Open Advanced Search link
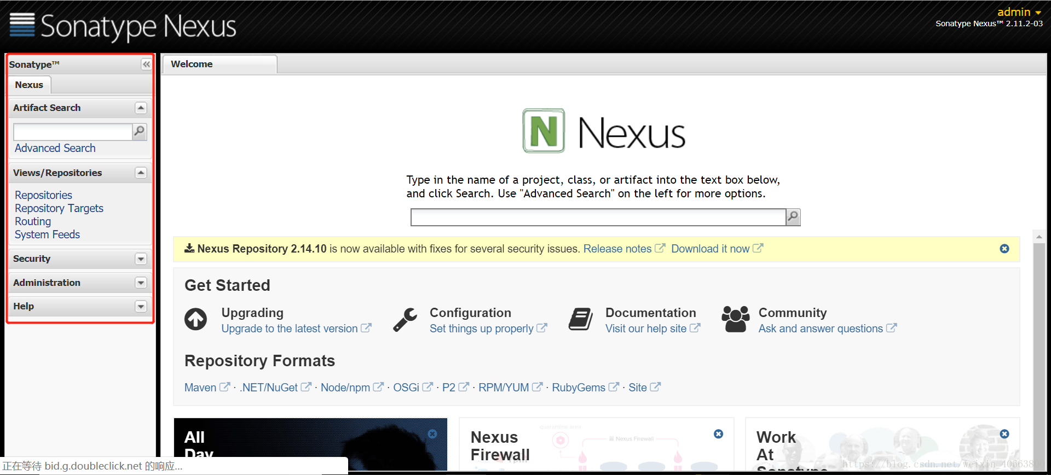 (55, 148)
